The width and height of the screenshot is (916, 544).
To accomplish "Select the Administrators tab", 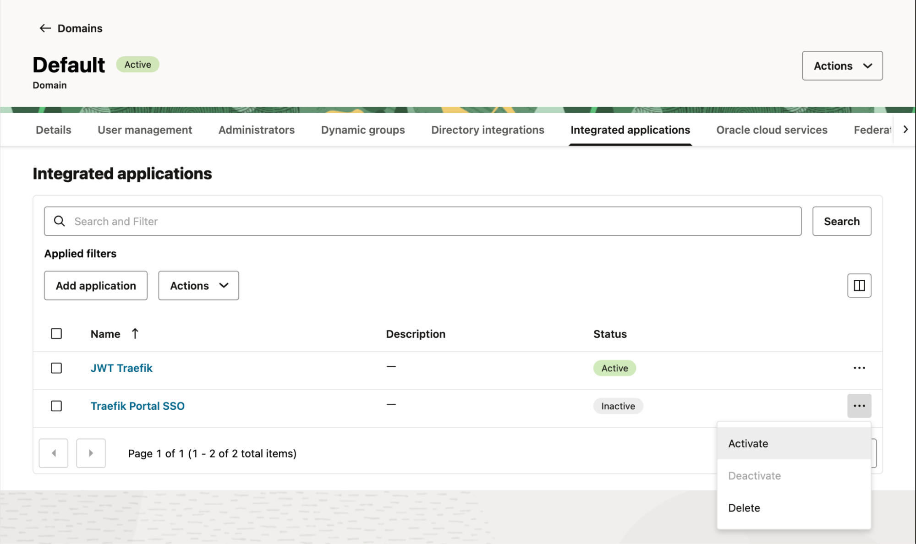I will pyautogui.click(x=257, y=130).
